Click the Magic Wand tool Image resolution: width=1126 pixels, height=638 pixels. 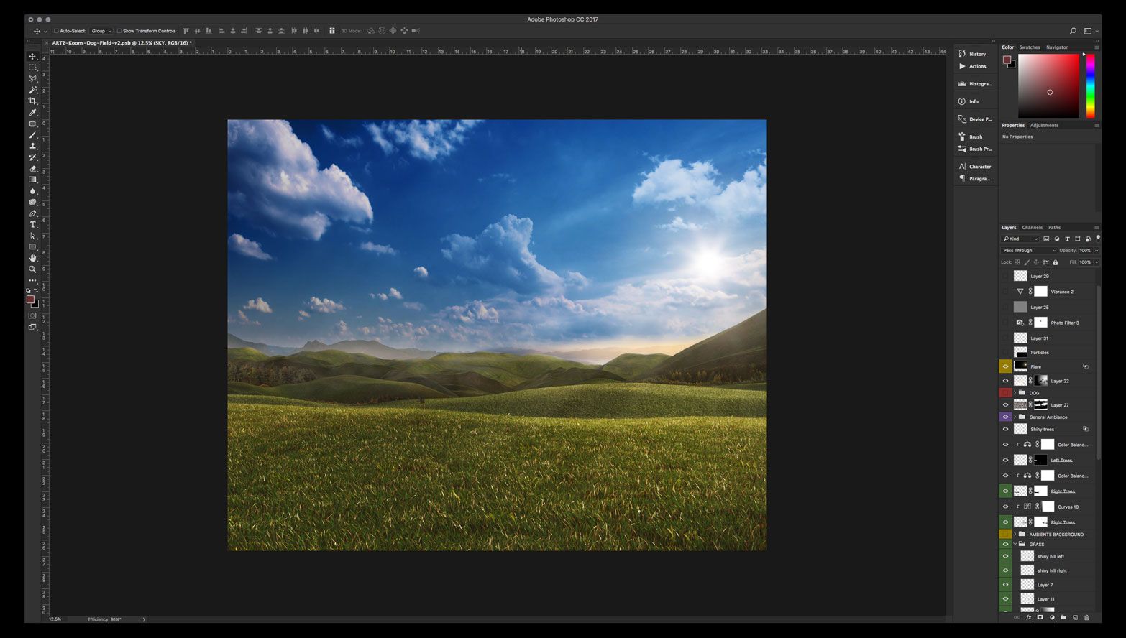(32, 90)
